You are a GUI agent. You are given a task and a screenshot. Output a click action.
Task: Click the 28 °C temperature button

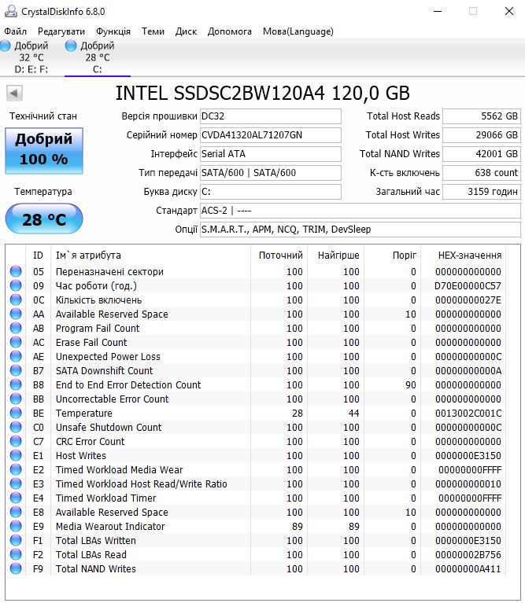tap(44, 219)
